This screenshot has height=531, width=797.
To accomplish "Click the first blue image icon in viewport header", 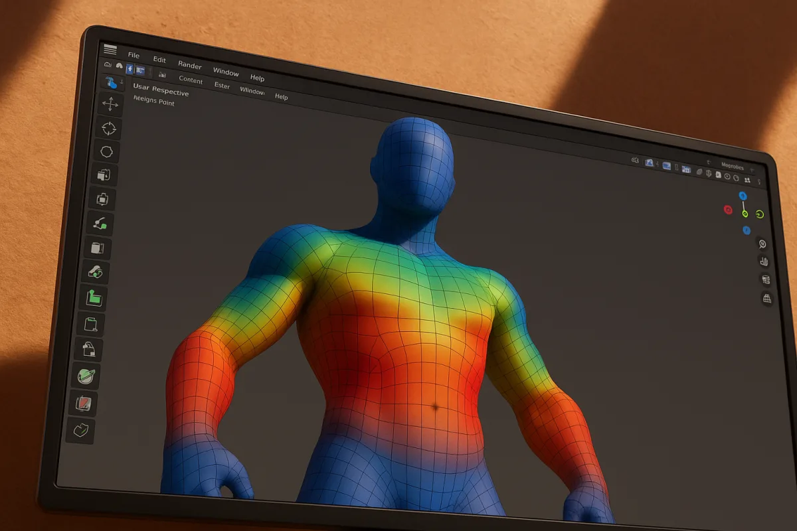I will tap(649, 163).
